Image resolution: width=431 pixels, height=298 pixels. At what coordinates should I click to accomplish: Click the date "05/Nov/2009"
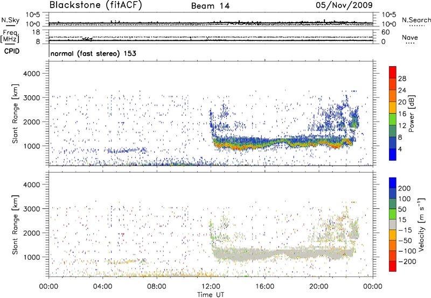tap(344, 5)
